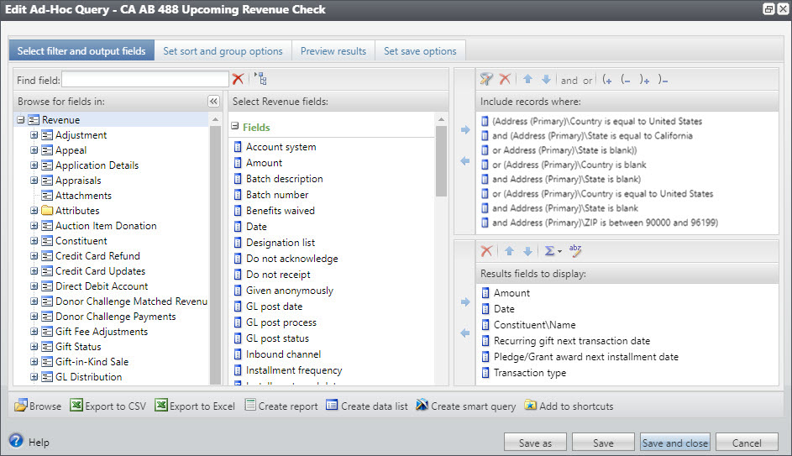The height and width of the screenshot is (456, 792).
Task: Expand the Adjustment tree node
Action: click(34, 135)
